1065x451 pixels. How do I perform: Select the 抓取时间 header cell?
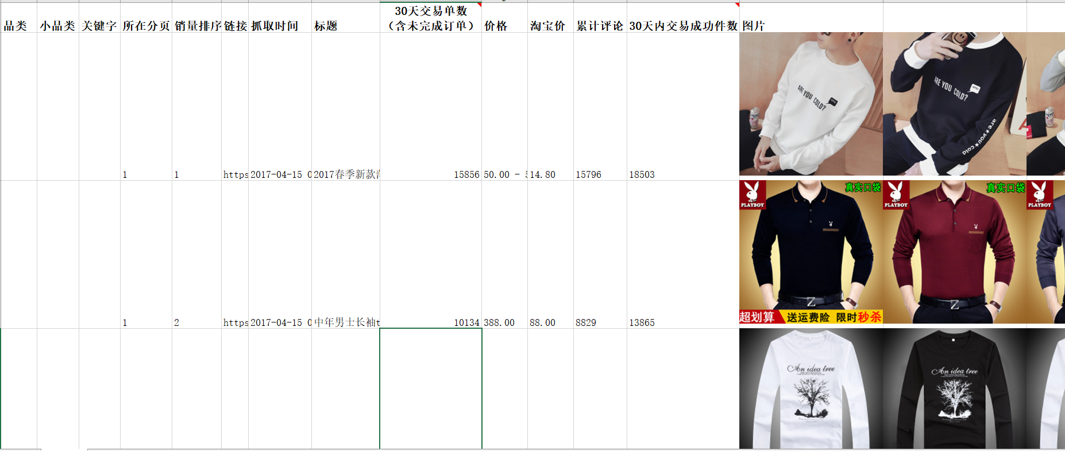click(x=280, y=18)
